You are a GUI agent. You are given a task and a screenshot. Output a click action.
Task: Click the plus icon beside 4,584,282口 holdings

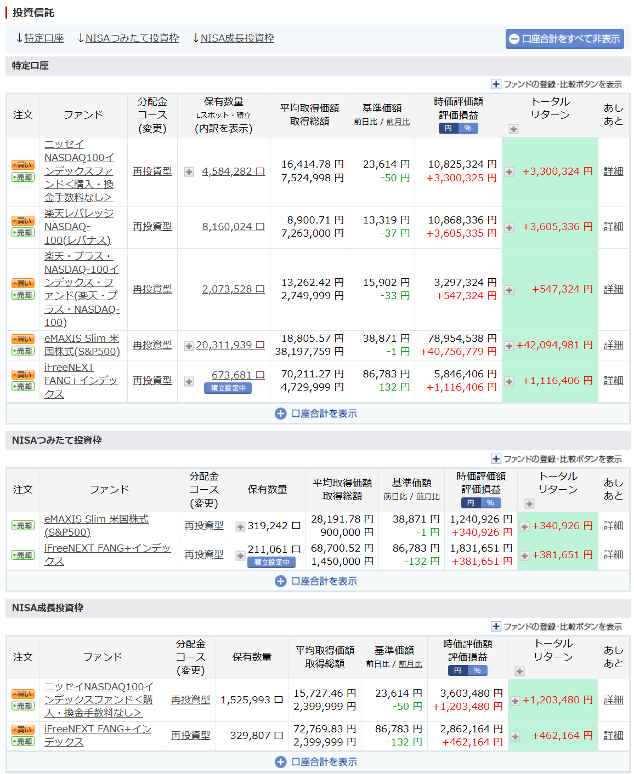[189, 172]
